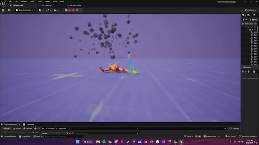Screen dimensions: 259x145
Task: Open File Explorer from taskbar
Action: [98, 142]
